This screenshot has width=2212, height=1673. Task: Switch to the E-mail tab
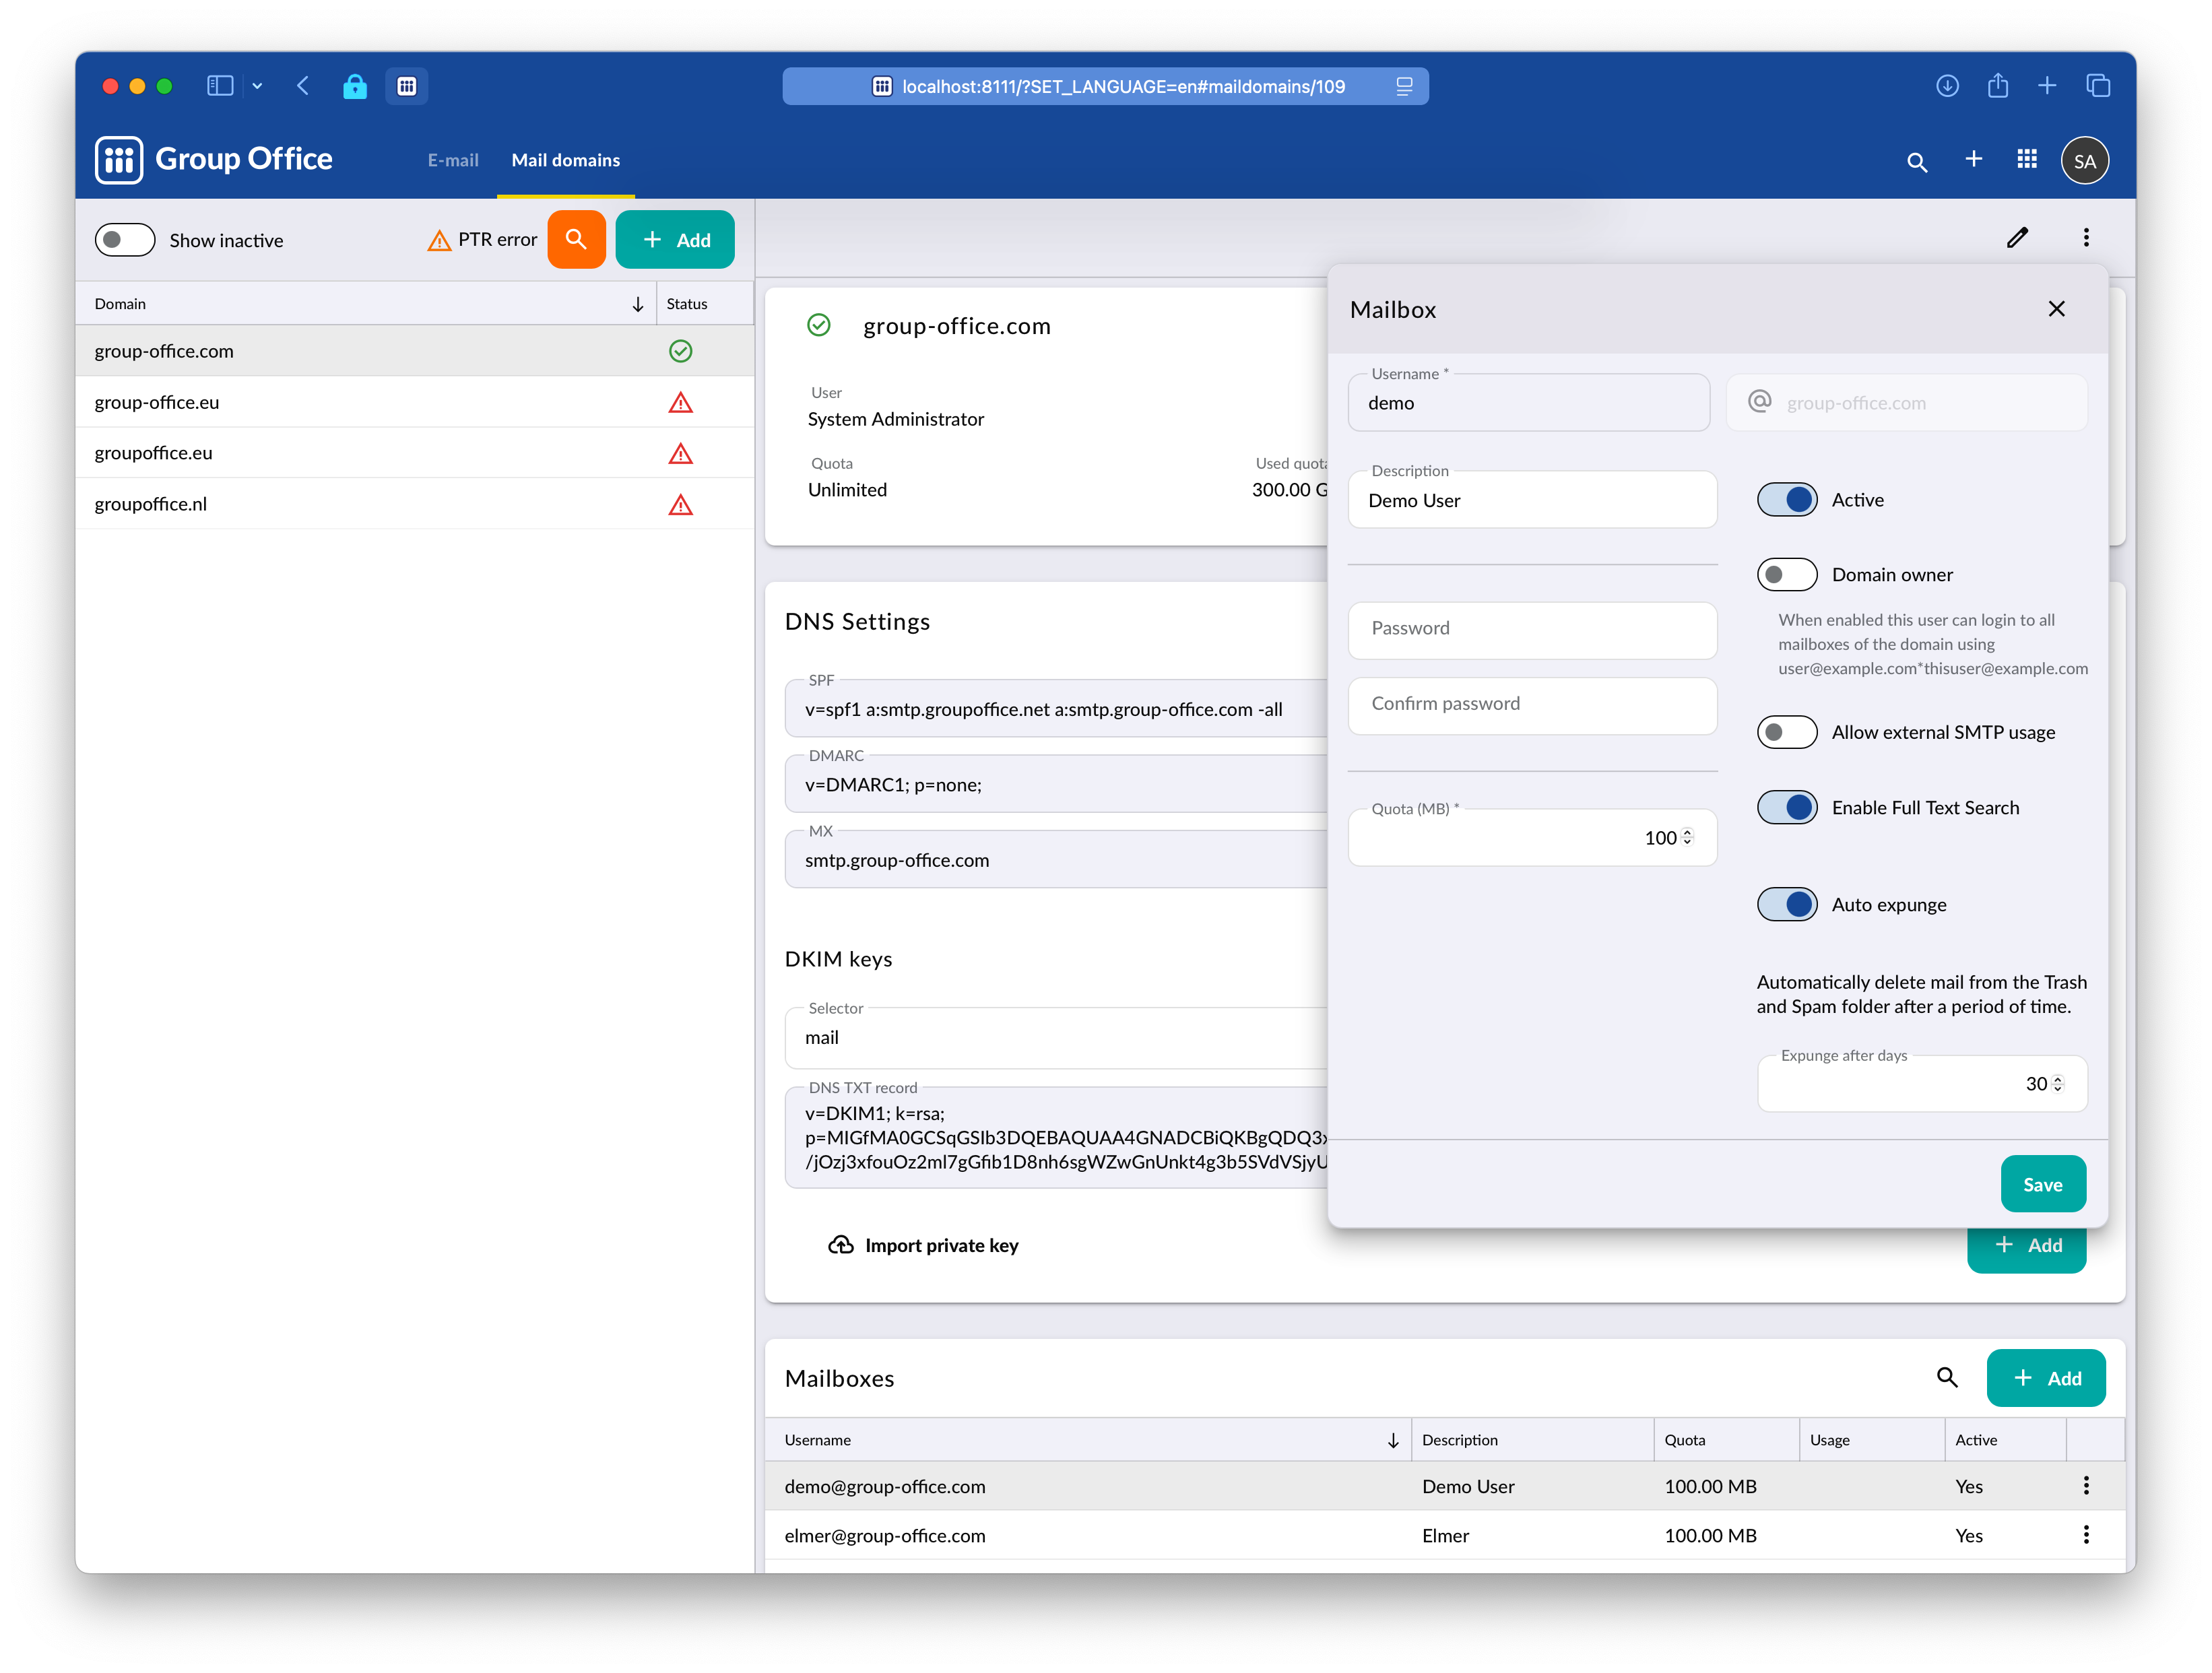pos(453,160)
